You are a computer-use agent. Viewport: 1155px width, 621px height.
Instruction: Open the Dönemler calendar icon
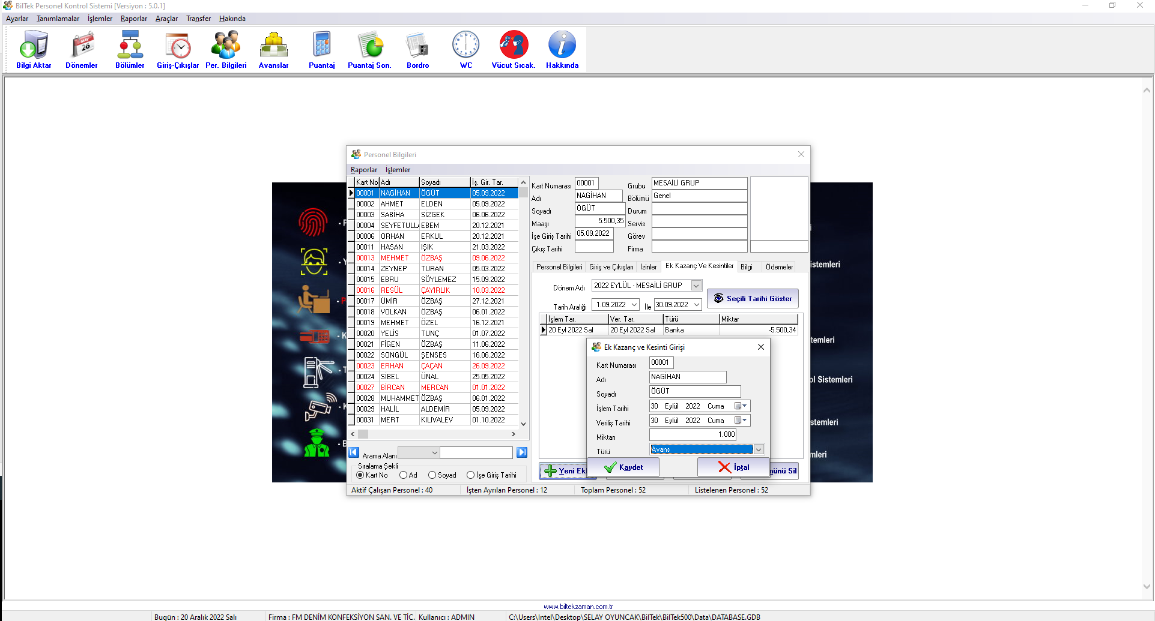[82, 50]
